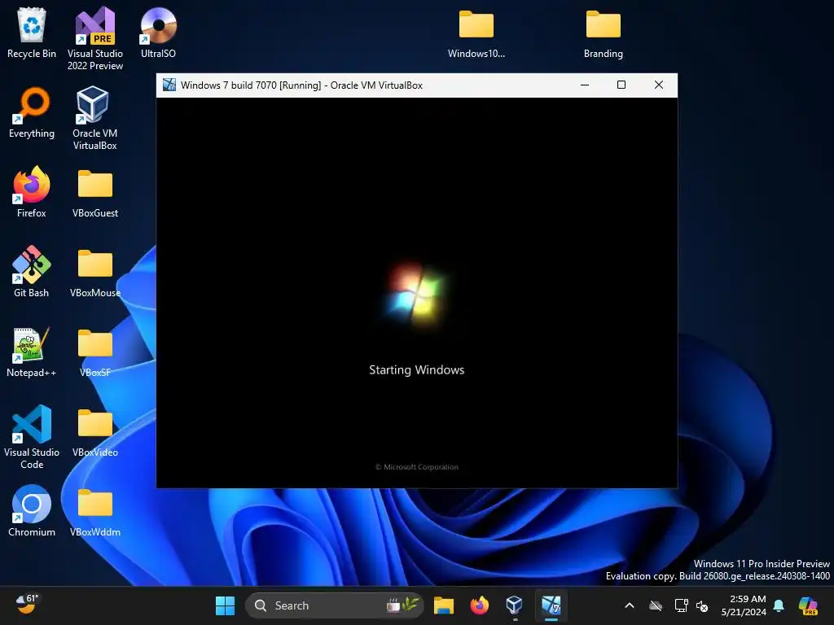Select the Firefox desktop shortcut
The image size is (834, 625).
pyautogui.click(x=32, y=192)
